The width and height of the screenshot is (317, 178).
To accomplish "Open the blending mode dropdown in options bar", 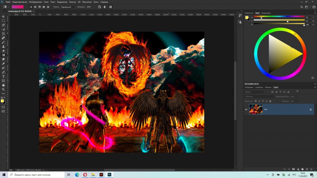I will point(69,7).
